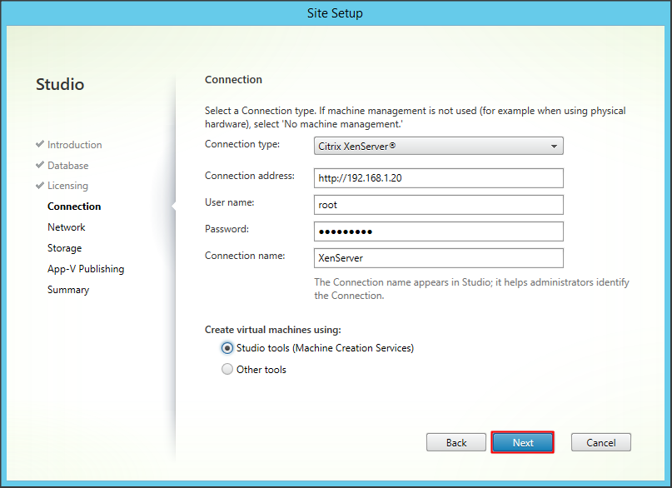
Task: Go to the Network step in sidebar
Action: [x=67, y=227]
